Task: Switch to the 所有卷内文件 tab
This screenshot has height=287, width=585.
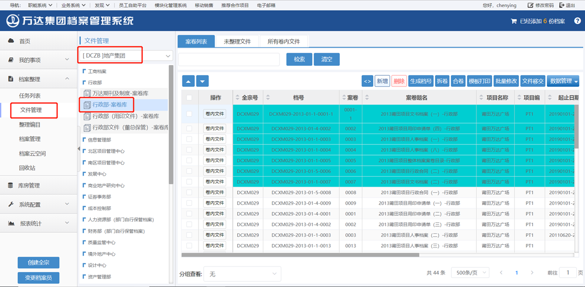Action: point(283,42)
